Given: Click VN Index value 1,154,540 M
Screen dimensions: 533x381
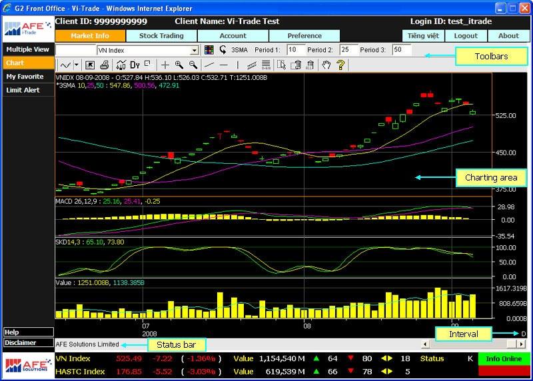Looking at the screenshot, I should (x=282, y=358).
